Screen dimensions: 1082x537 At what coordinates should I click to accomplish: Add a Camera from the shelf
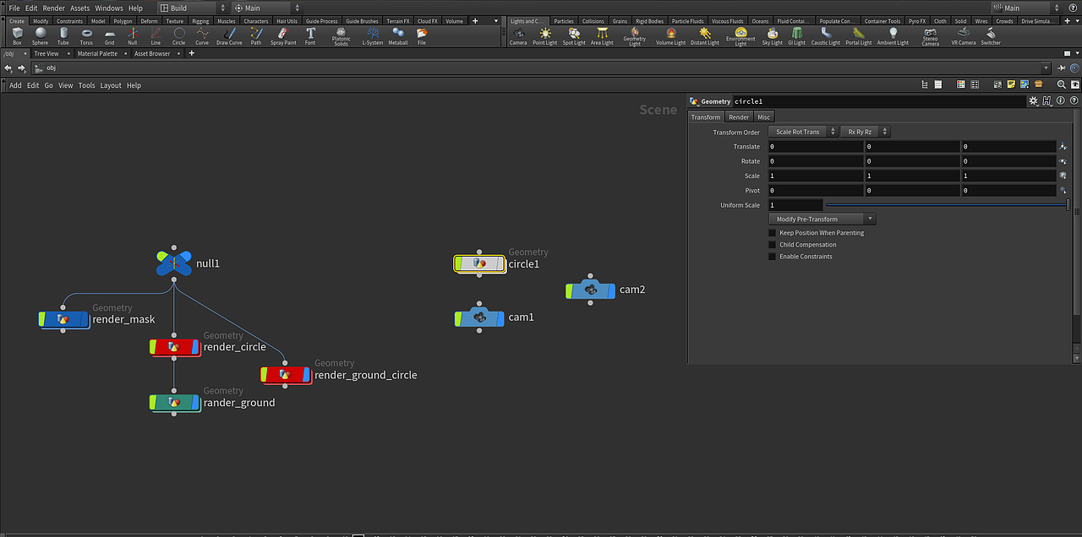518,35
